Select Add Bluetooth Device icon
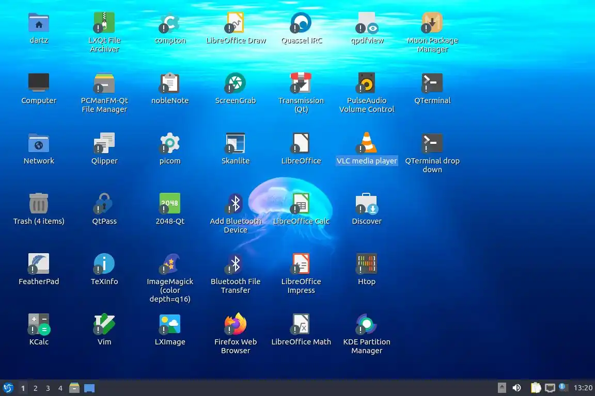The height and width of the screenshot is (396, 595). click(x=236, y=204)
